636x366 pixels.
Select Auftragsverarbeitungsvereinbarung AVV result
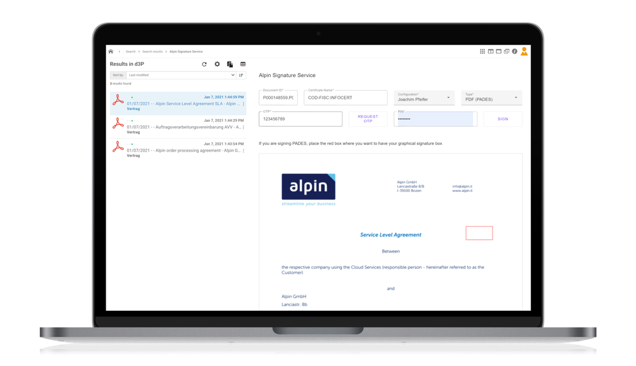click(x=178, y=127)
